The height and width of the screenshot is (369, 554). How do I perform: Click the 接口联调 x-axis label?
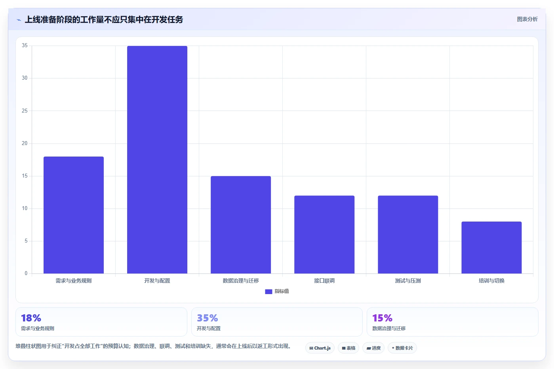324,281
